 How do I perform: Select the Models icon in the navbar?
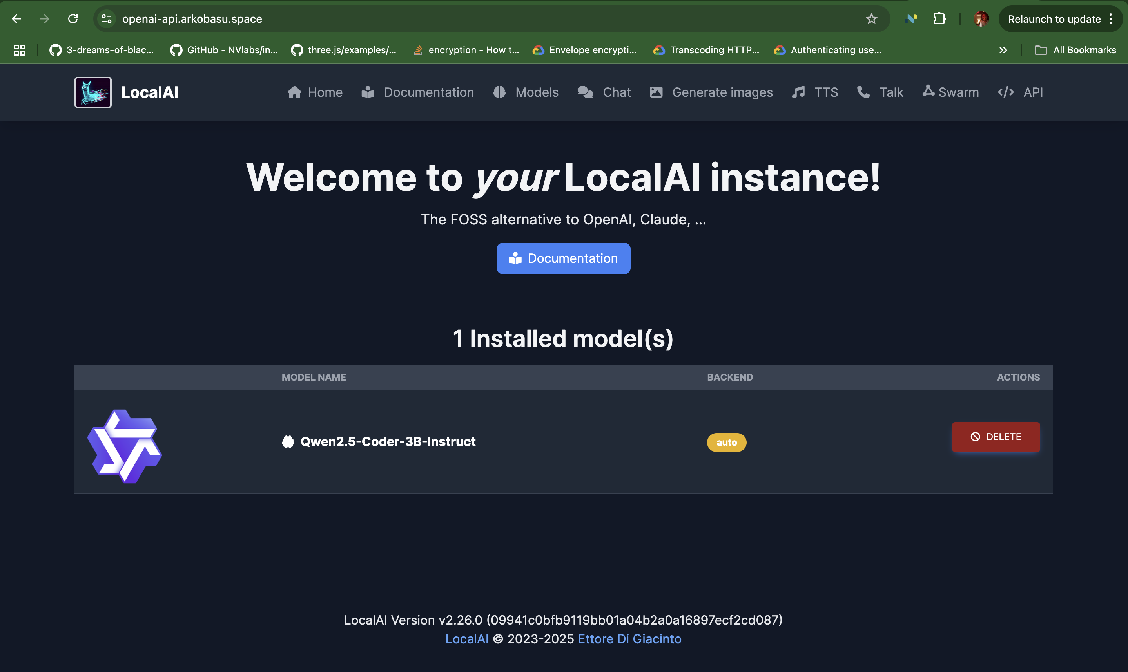(x=499, y=92)
